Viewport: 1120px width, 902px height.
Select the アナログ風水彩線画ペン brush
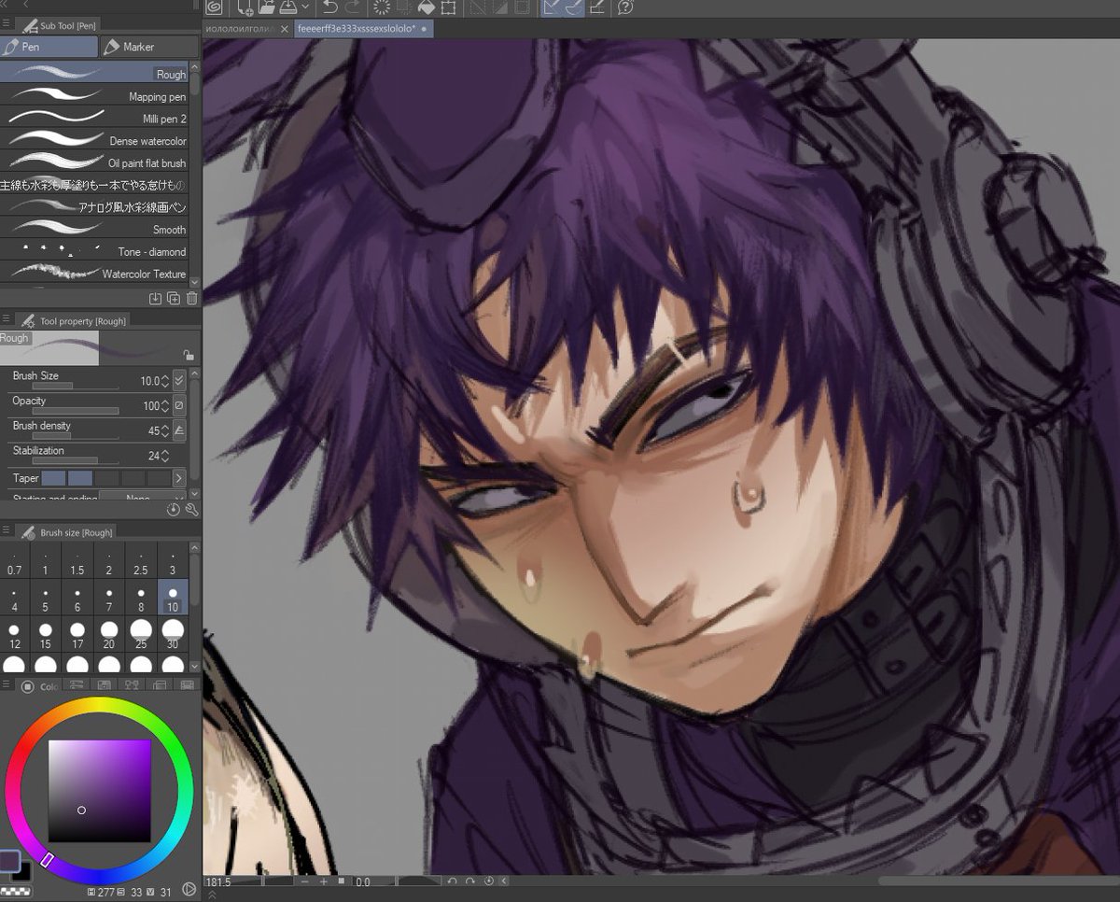(94, 207)
